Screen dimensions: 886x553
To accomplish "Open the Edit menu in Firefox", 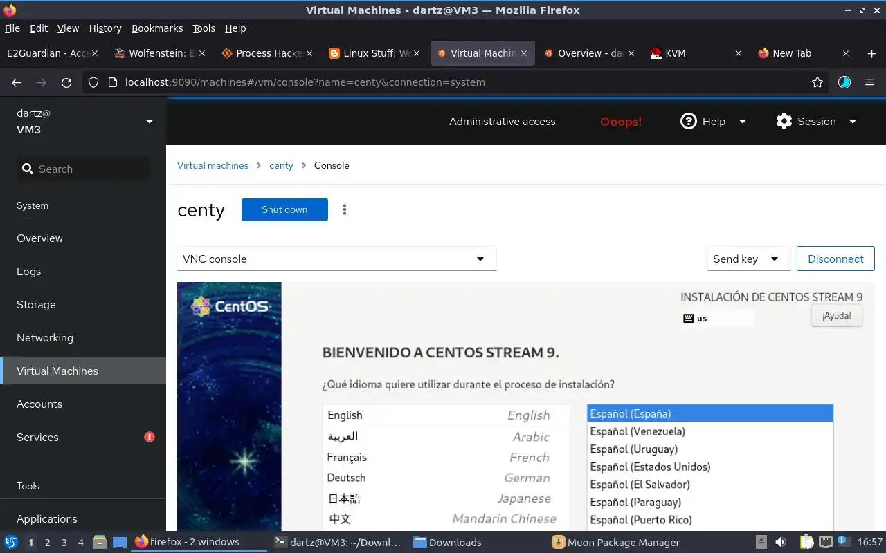I will [x=39, y=28].
